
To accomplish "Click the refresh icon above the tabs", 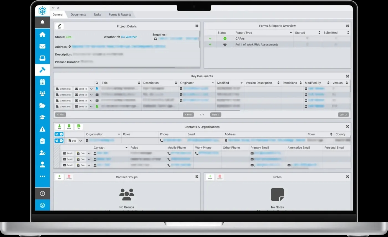I will [x=58, y=8].
